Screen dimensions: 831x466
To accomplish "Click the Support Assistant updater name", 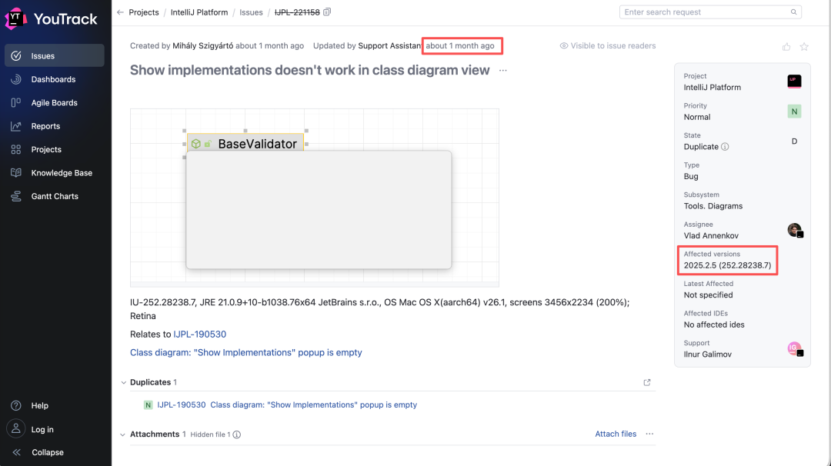I will pos(390,45).
